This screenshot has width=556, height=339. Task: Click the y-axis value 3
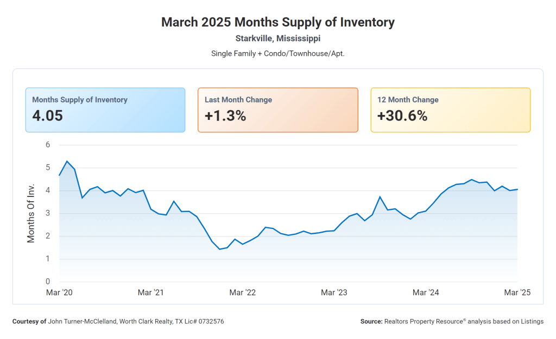click(x=48, y=213)
